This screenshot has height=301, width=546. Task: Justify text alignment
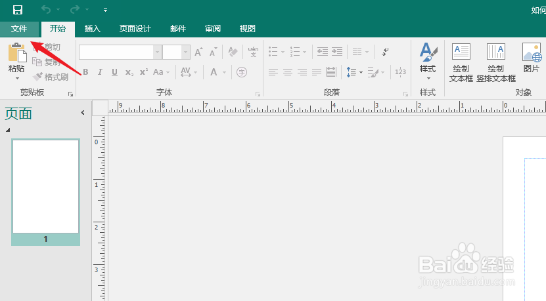317,72
